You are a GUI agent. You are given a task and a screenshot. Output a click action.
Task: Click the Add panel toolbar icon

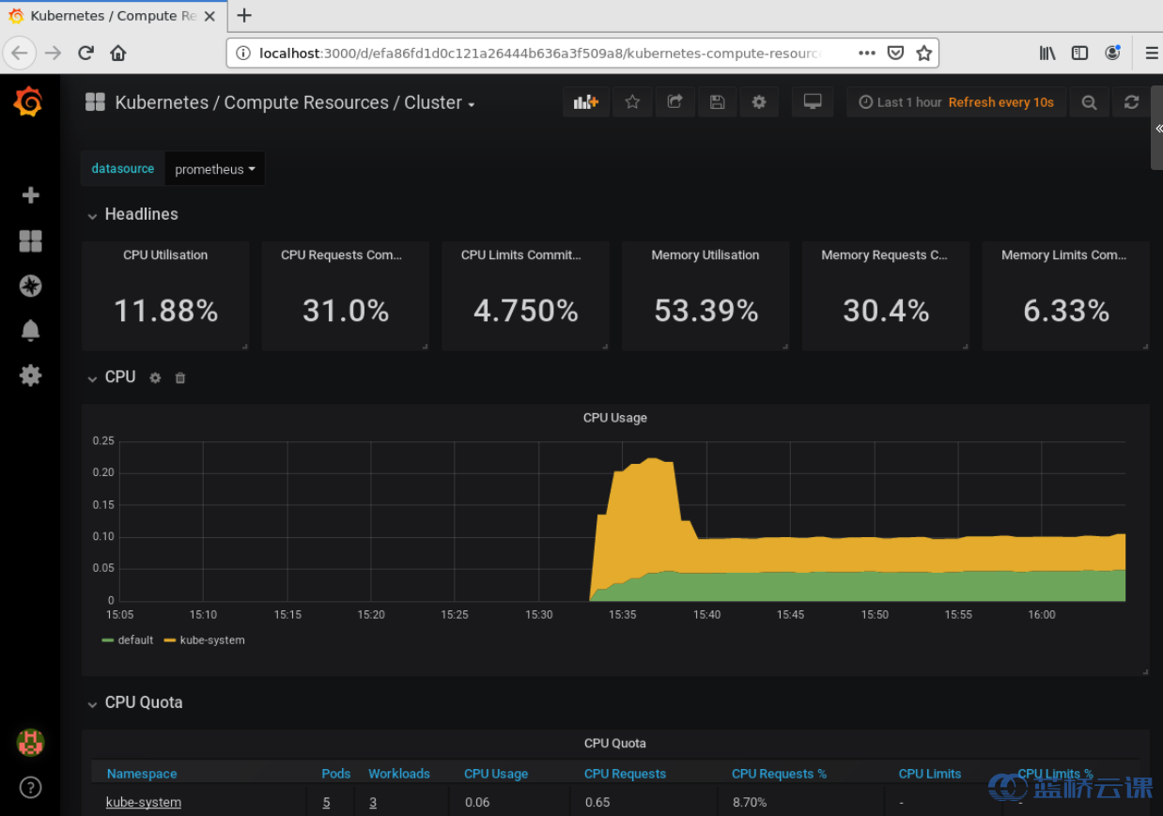pyautogui.click(x=586, y=102)
